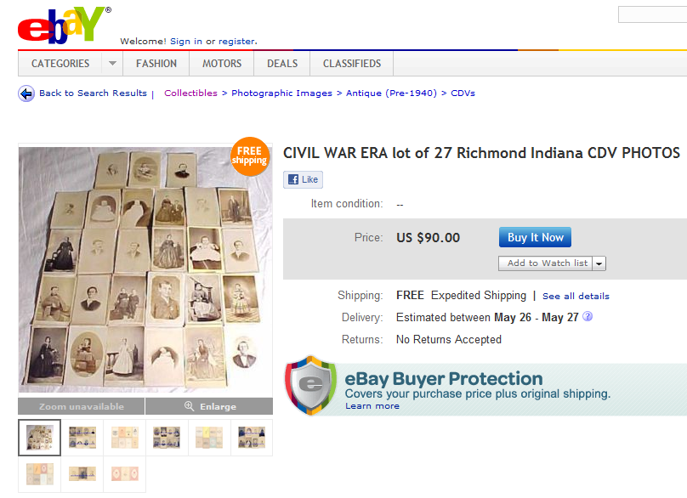Click the search input field
687x498 pixels.
tap(652, 14)
